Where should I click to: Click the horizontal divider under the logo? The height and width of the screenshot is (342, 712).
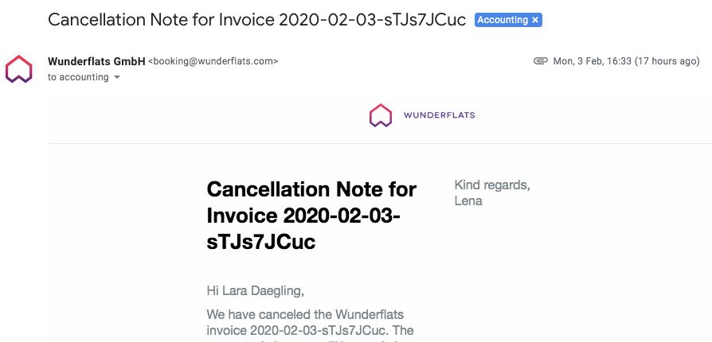point(380,143)
